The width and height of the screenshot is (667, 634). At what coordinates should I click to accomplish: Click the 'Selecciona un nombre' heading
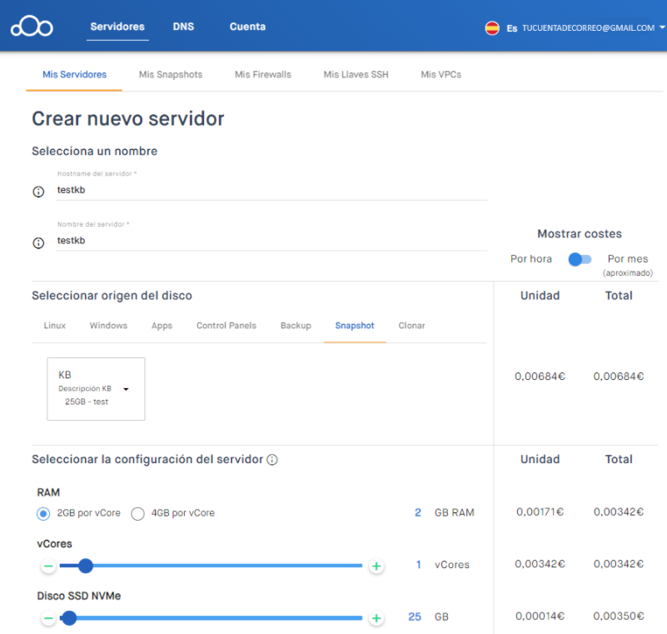point(94,151)
